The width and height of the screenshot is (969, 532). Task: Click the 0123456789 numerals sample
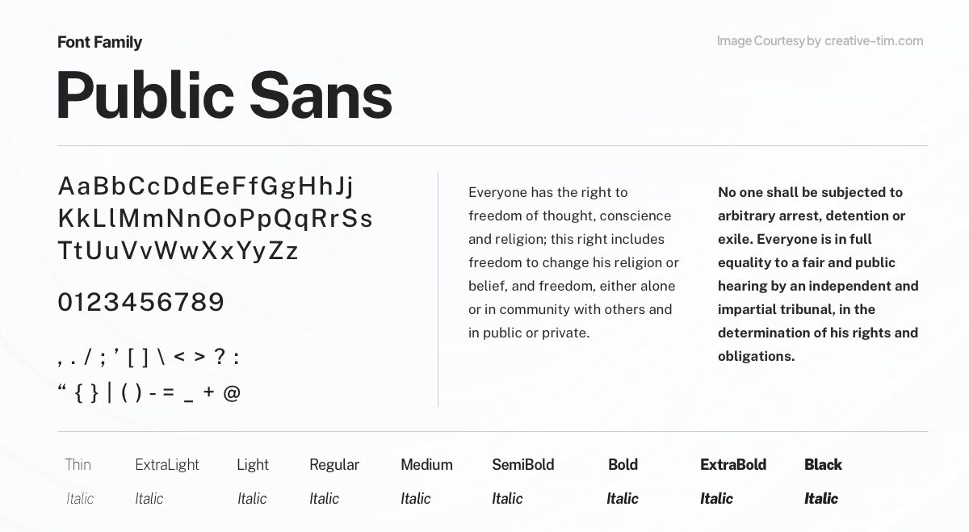click(x=141, y=302)
